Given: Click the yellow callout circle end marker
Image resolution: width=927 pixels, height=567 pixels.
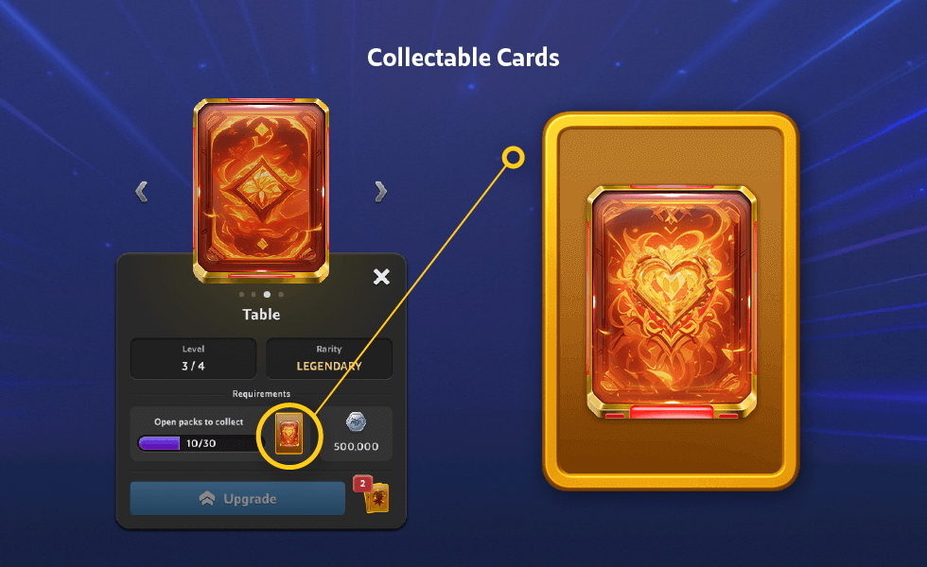Looking at the screenshot, I should 513,158.
